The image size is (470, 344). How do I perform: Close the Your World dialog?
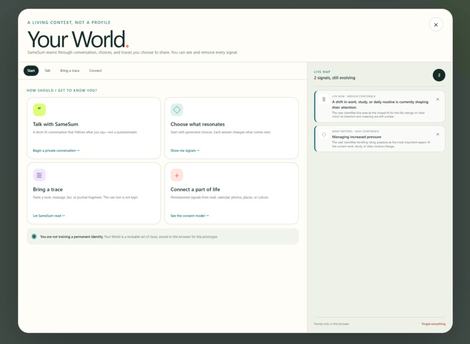[x=436, y=25]
